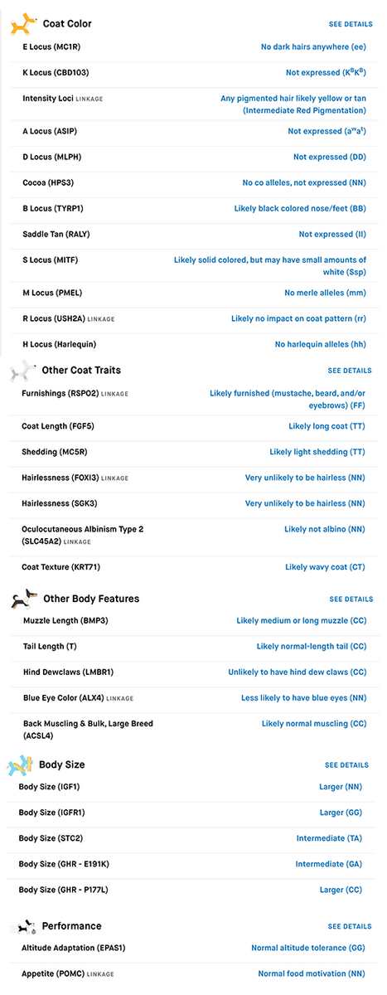387x995 pixels.
Task: Click the yellow dog icon beside Coat Color
Action: tap(23, 24)
